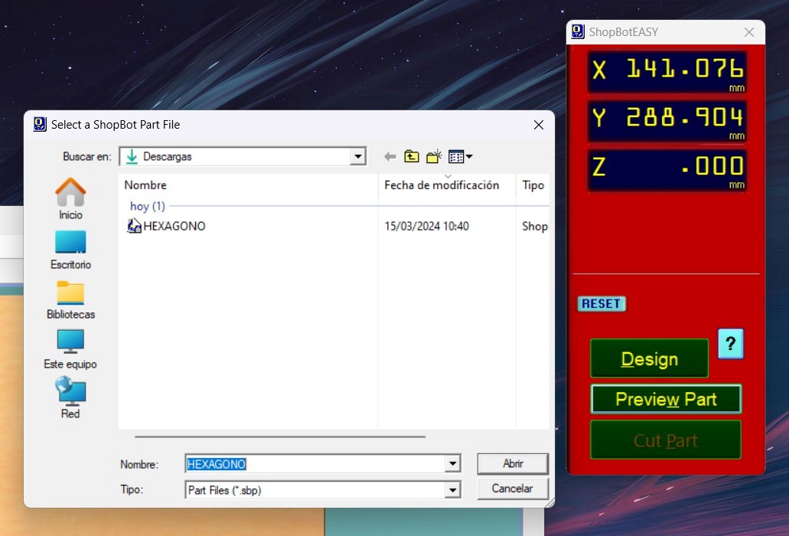
Task: Go up one folder level
Action: 412,156
